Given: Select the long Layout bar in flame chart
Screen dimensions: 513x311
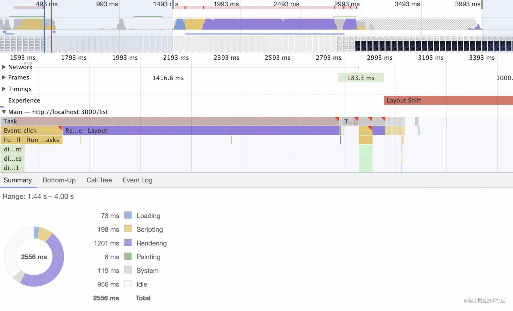Looking at the screenshot, I should point(205,131).
